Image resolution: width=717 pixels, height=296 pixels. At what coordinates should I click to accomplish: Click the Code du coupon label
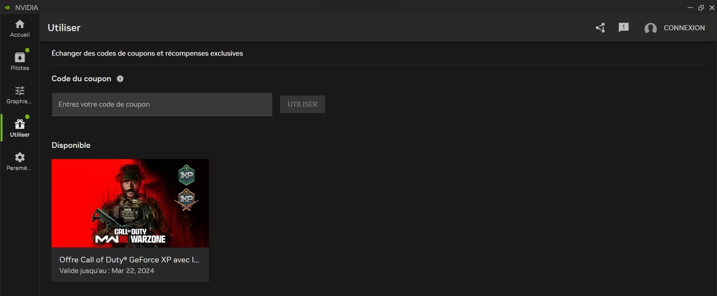81,79
